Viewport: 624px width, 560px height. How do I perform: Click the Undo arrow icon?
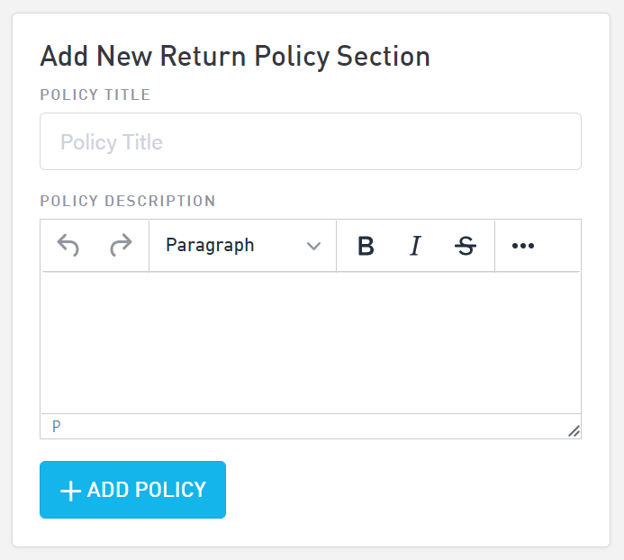pyautogui.click(x=68, y=246)
